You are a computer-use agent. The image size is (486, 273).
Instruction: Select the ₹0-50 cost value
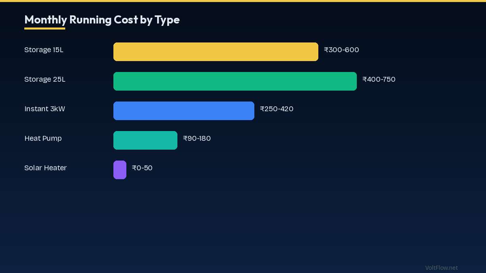coord(142,168)
